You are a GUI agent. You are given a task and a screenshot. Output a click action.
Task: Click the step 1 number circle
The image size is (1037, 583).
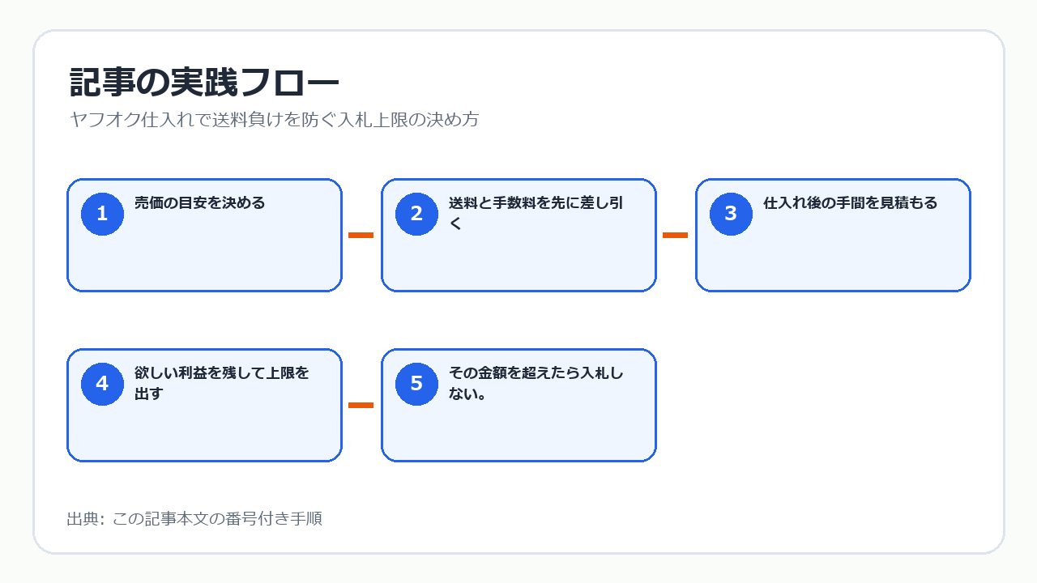[102, 214]
